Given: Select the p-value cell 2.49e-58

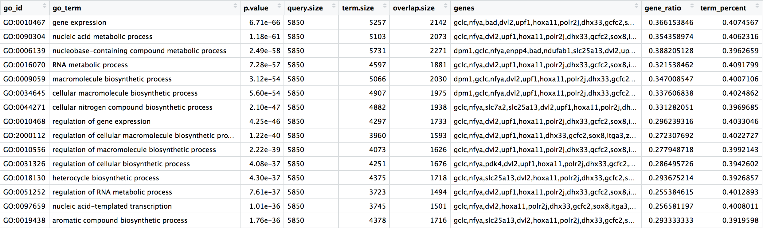Looking at the screenshot, I should tap(264, 51).
